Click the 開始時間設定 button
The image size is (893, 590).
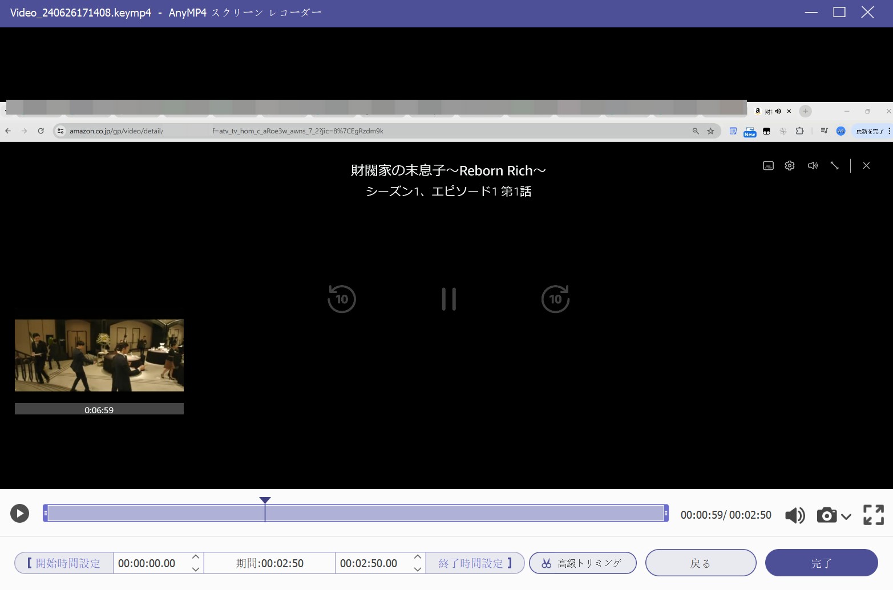[x=64, y=563]
